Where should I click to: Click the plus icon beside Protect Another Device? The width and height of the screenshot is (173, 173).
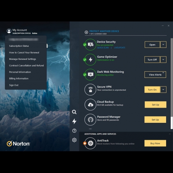coord(86,32)
